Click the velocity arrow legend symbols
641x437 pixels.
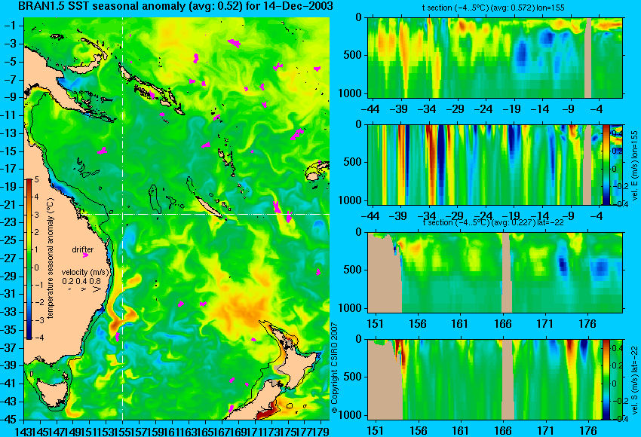click(84, 289)
